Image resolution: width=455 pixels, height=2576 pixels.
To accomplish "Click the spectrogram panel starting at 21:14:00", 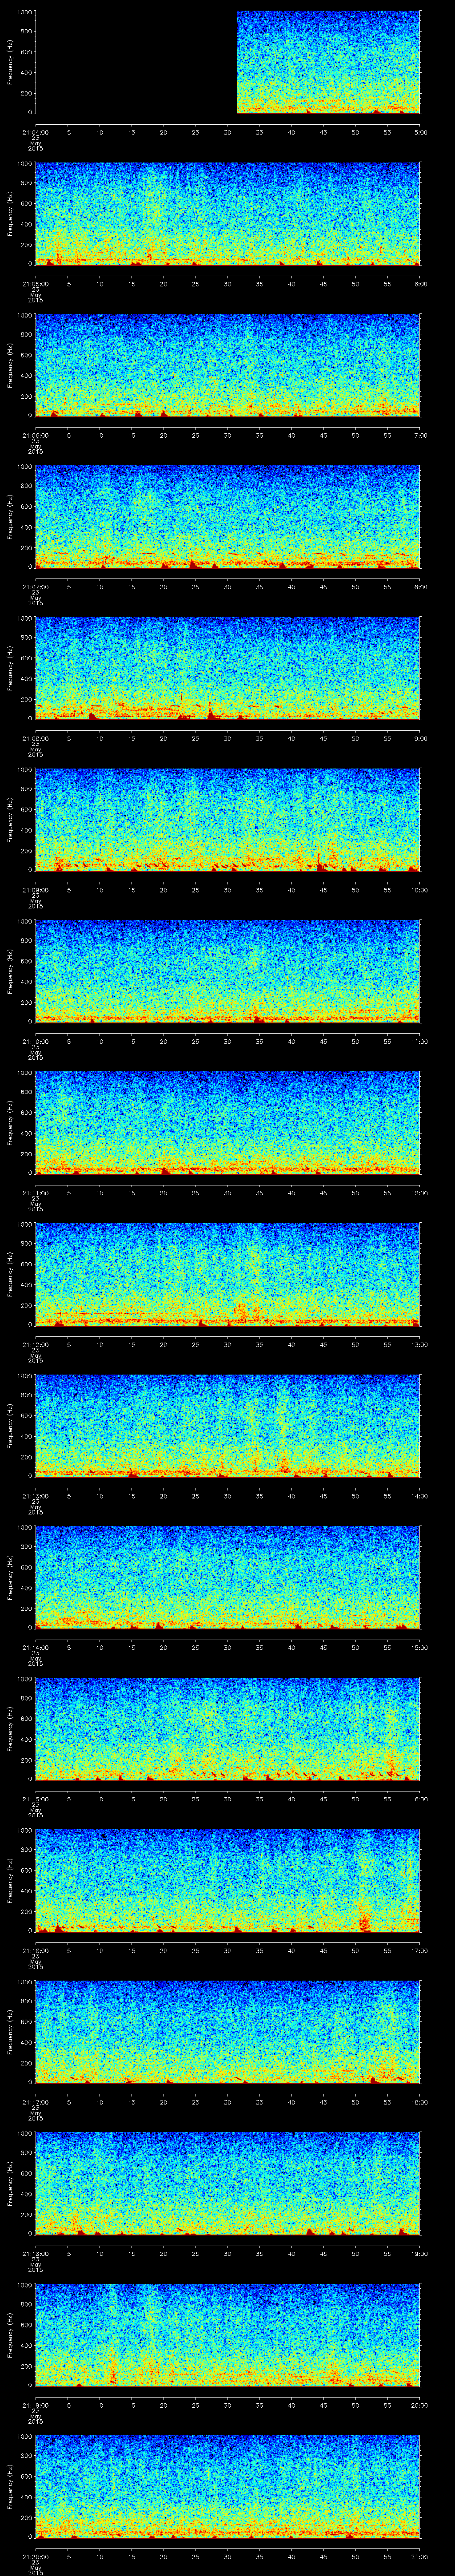I will tap(228, 1577).
